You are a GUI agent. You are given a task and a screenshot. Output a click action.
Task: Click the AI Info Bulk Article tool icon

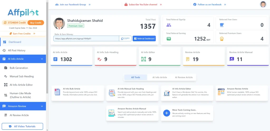point(57,92)
